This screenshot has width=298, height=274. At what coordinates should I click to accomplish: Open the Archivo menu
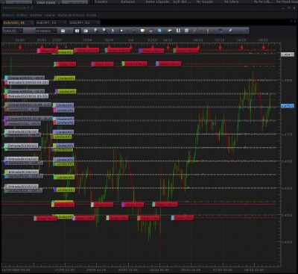(x=7, y=15)
